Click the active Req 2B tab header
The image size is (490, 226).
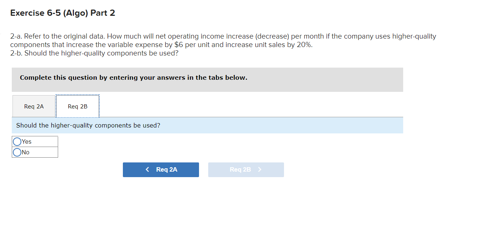point(77,106)
